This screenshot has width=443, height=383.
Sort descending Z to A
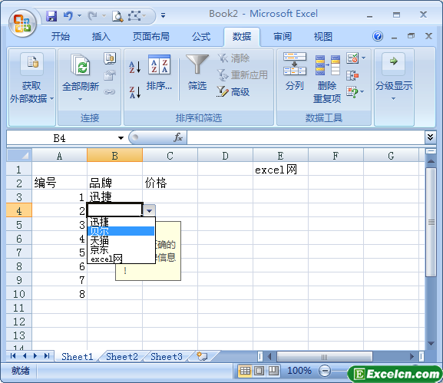(x=135, y=92)
